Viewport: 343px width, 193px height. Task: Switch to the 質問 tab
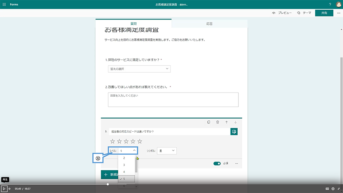coord(133,24)
